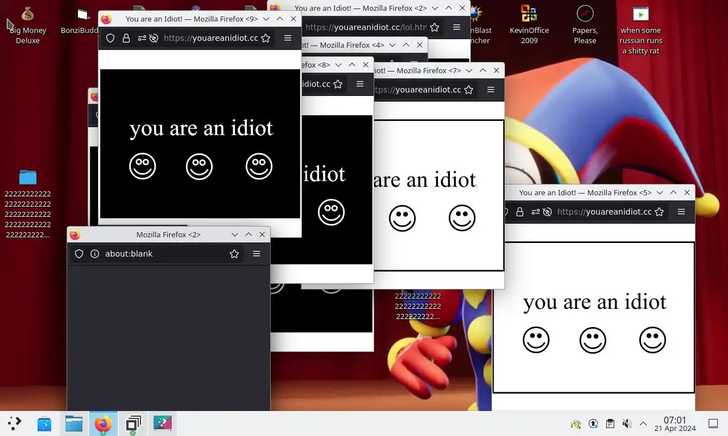Open permissions icon in Firefox <5> address bar
Image resolution: width=728 pixels, height=436 pixels.
coord(535,212)
